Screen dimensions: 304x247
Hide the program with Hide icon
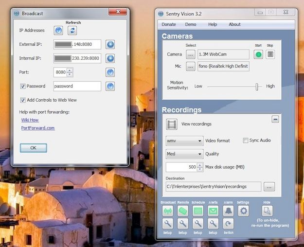coord(267,211)
